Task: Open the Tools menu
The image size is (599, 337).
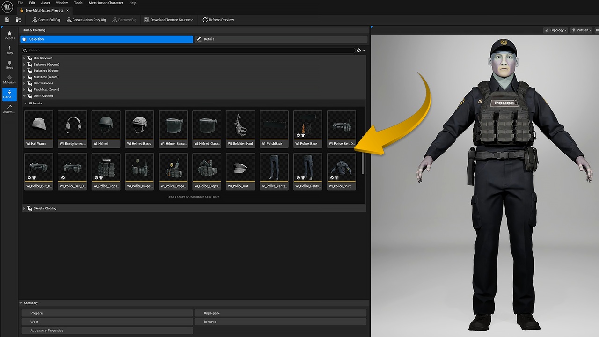Action: point(78,3)
